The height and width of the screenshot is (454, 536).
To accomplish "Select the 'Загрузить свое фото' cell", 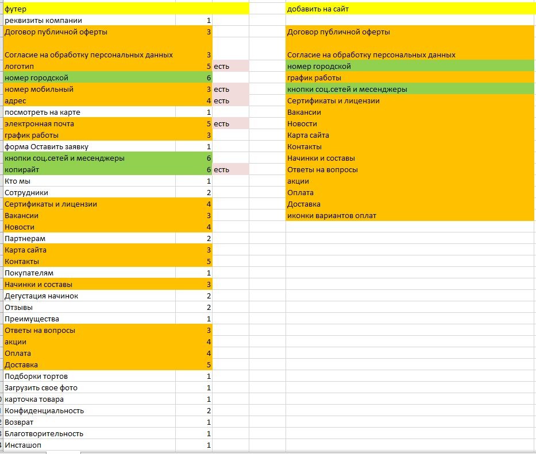I will click(89, 387).
